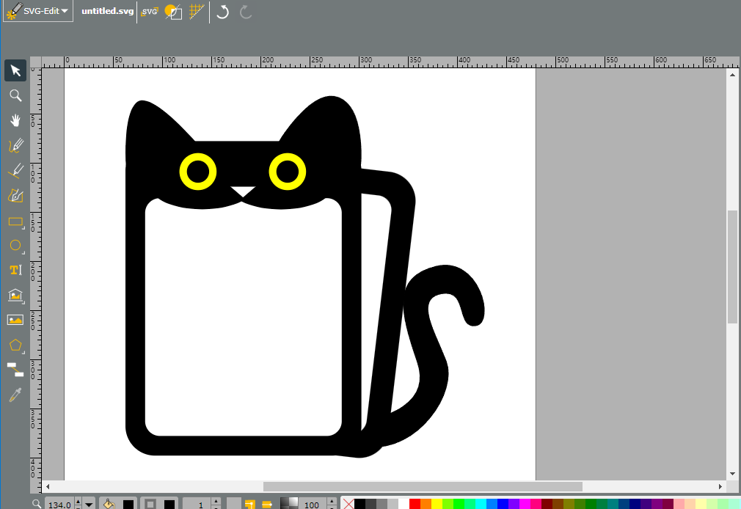
Task: Activate the Text tool
Action: pos(15,270)
